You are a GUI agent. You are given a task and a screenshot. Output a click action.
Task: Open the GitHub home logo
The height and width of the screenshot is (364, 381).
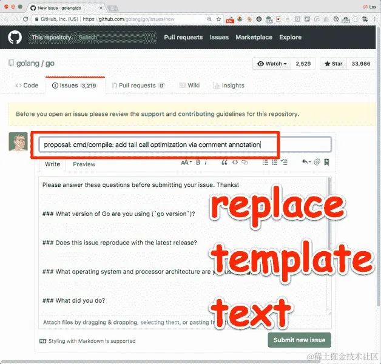[15, 37]
